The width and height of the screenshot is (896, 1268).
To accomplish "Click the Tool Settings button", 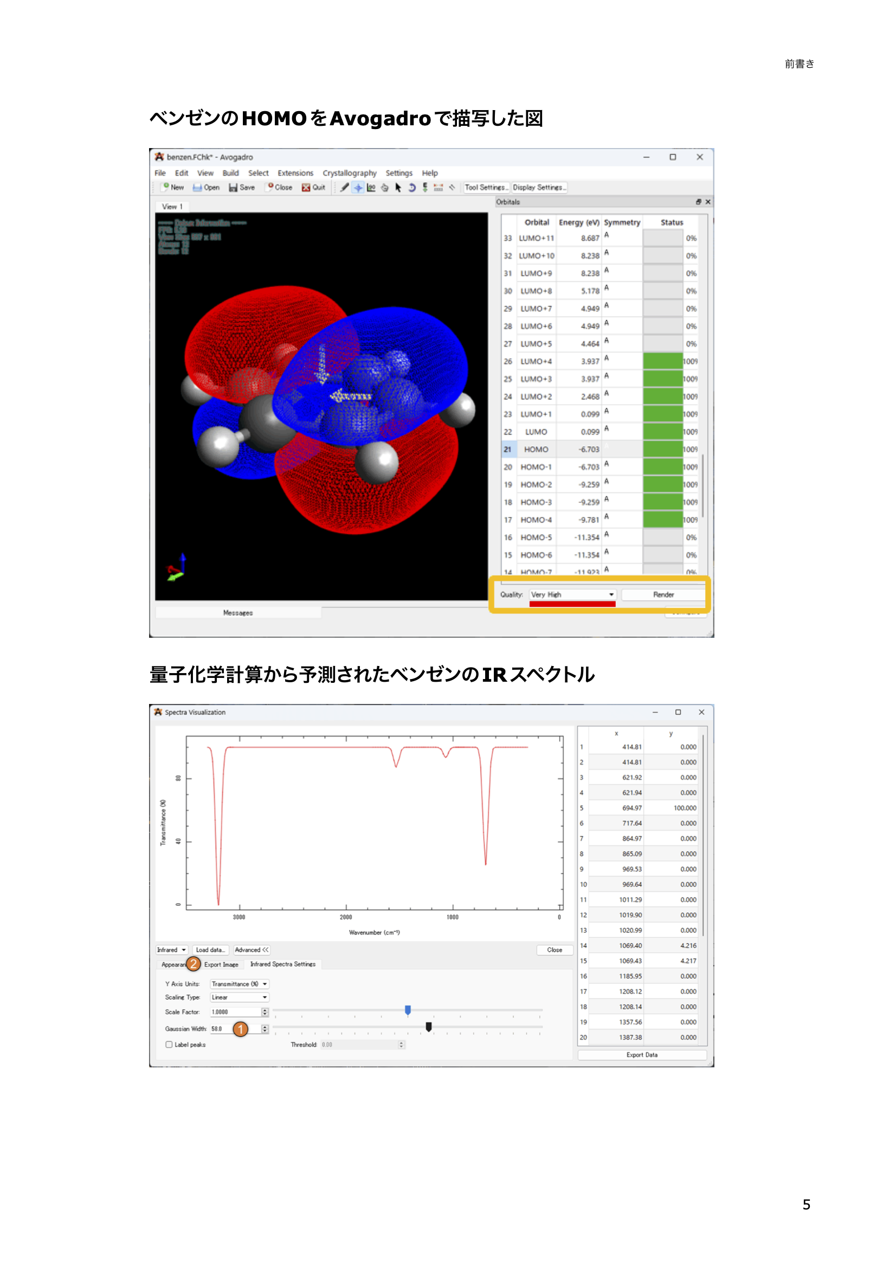I will (486, 188).
